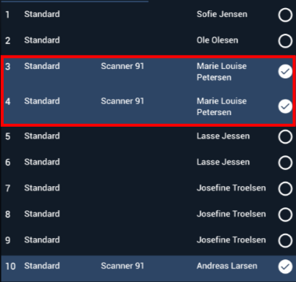Click the row number 7
The image size is (296, 282).
point(7,188)
